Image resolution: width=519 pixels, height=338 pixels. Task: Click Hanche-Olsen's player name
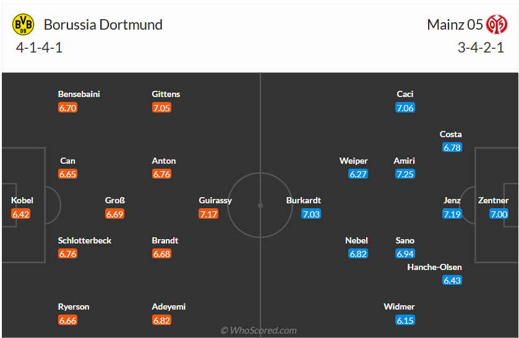(434, 267)
